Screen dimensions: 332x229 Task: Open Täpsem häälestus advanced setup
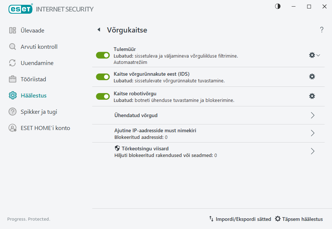[299, 219]
